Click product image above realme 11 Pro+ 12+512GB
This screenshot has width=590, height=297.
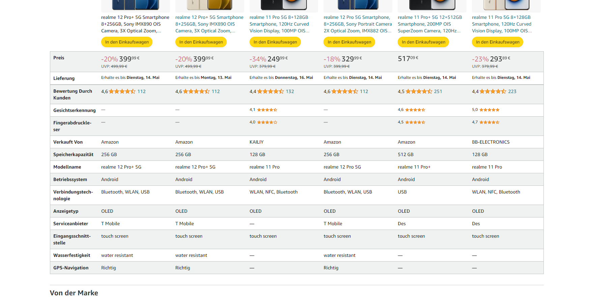tap(432, 5)
